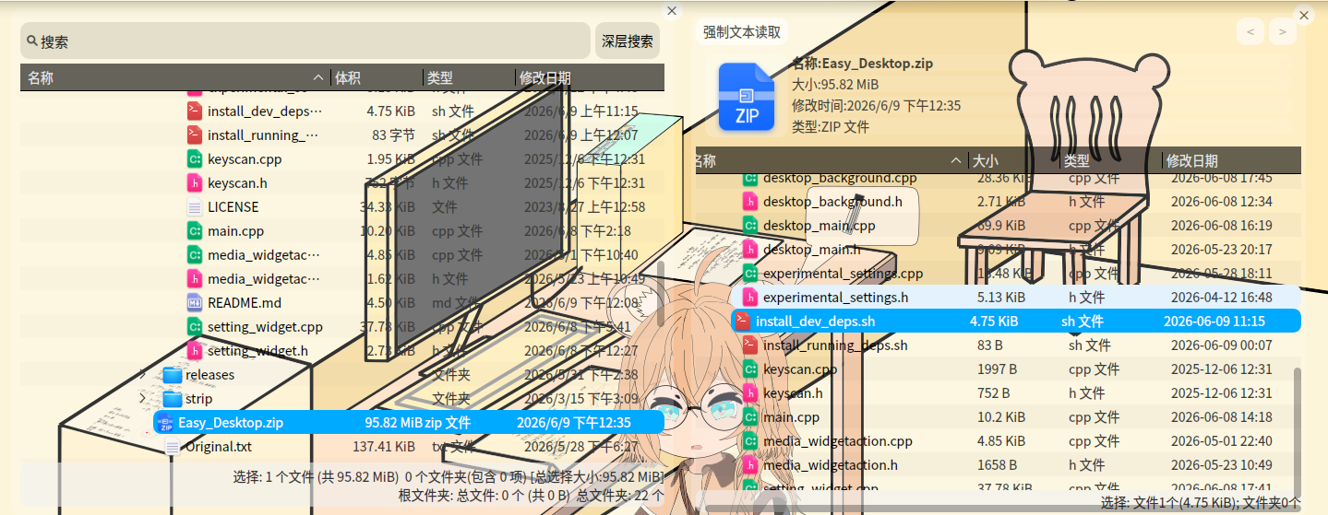Click the install_dev_deps script icon in the file browser
Viewport: 1328px width, 515px height.
pos(194,111)
